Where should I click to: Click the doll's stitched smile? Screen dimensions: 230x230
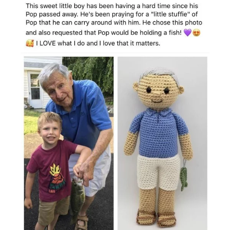point(157,101)
